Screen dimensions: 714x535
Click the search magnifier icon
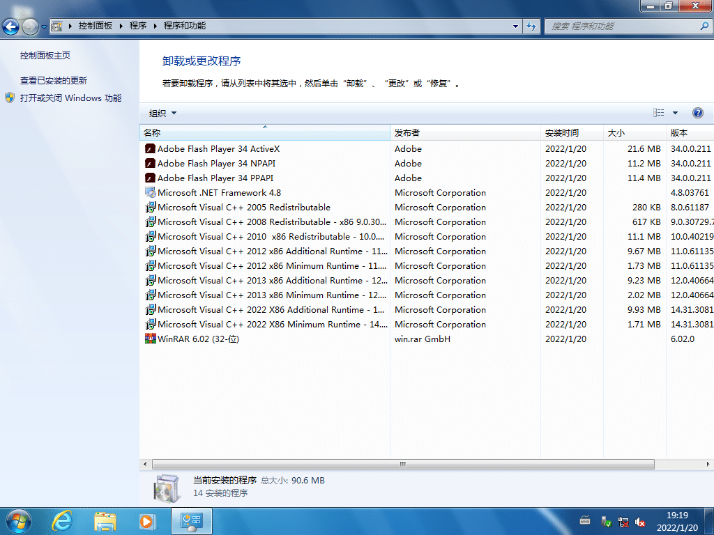[x=704, y=26]
